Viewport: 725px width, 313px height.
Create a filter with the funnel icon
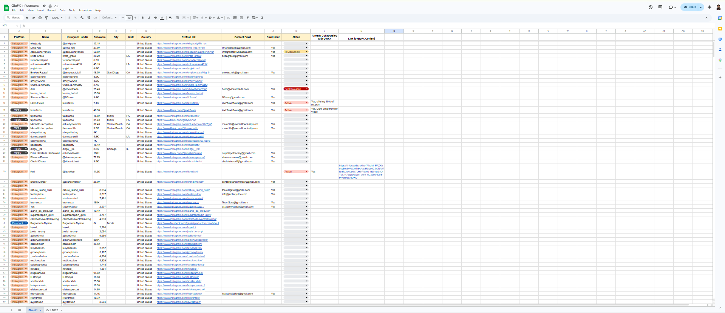[248, 18]
